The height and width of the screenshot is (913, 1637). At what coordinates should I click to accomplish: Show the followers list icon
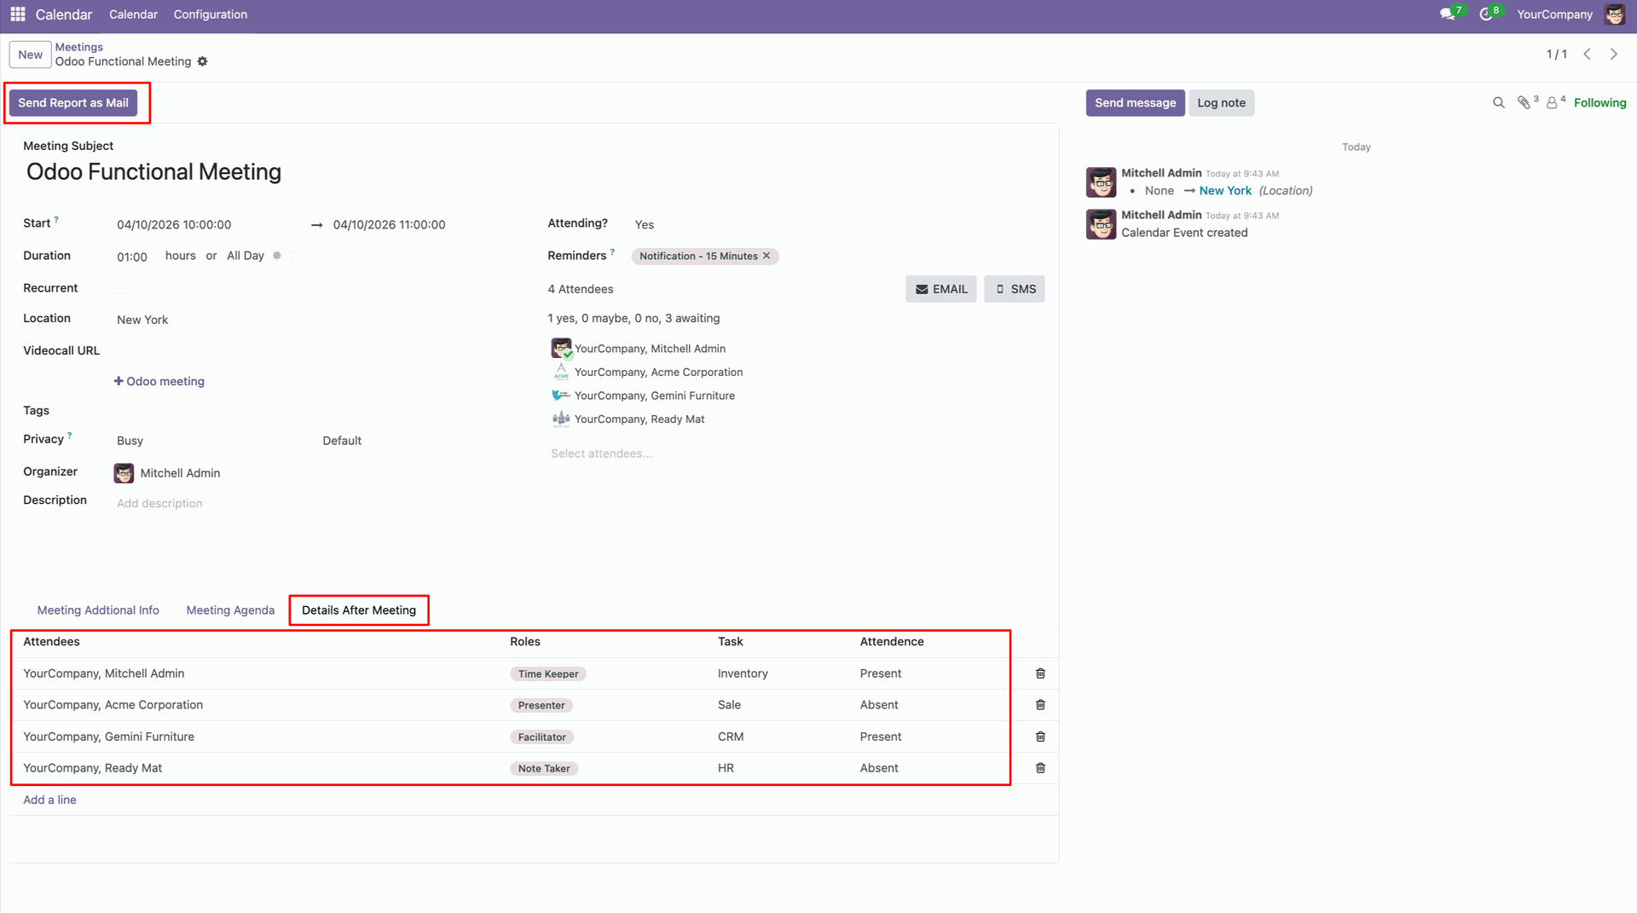click(1553, 103)
